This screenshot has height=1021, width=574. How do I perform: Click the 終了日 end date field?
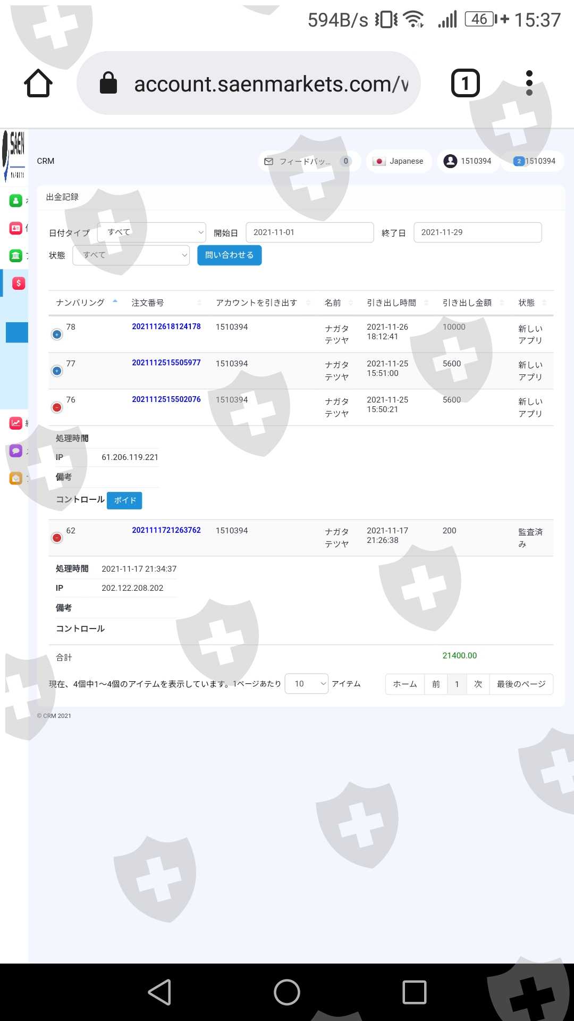[478, 232]
